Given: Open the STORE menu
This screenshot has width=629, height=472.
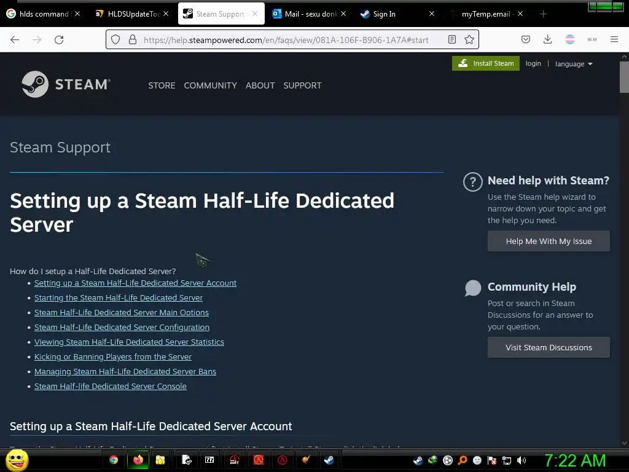Looking at the screenshot, I should [x=162, y=85].
